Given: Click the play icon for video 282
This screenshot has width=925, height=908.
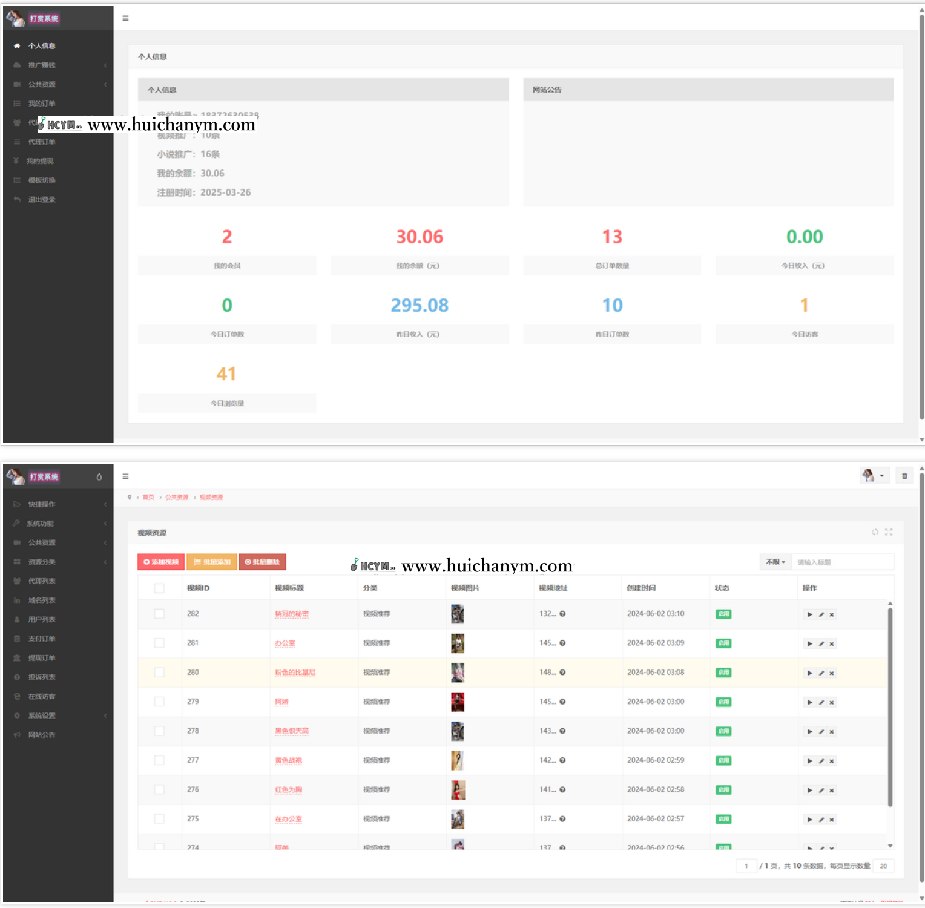Looking at the screenshot, I should tap(809, 614).
